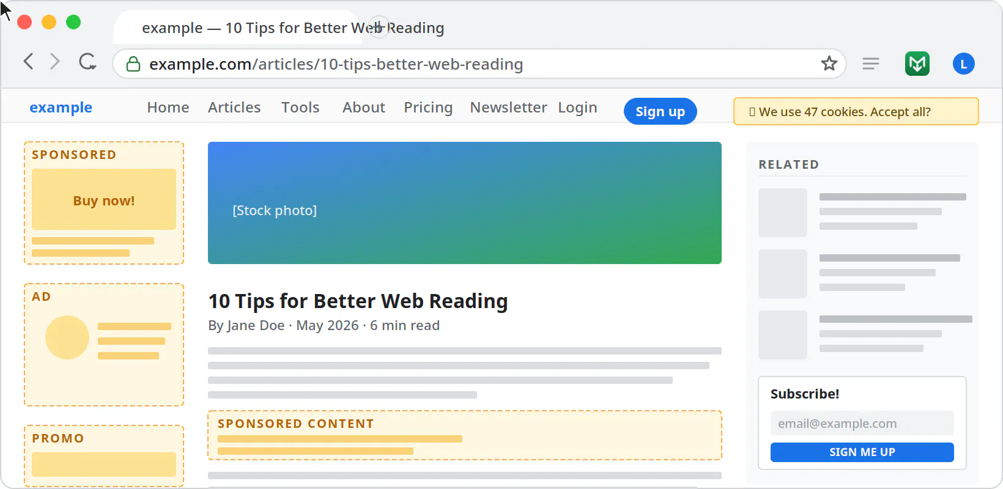Click the browser back arrow
The width and height of the screenshot is (1003, 489).
[x=28, y=61]
